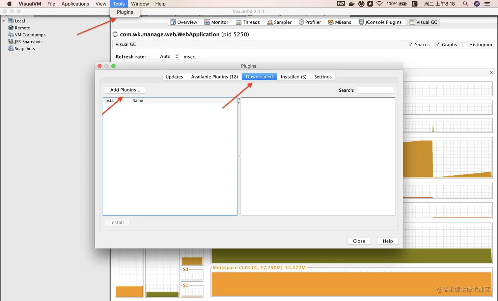This screenshot has height=301, width=498.
Task: Click the battery status icon
Action: point(403,4)
